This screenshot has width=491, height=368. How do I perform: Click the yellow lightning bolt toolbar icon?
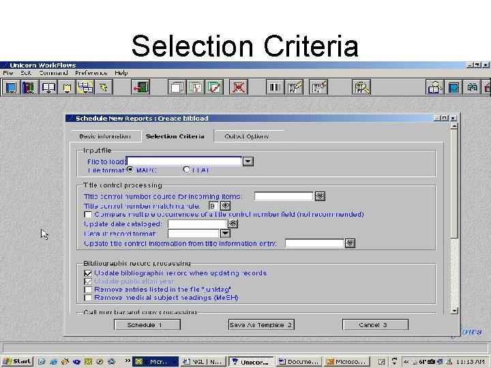point(104,87)
